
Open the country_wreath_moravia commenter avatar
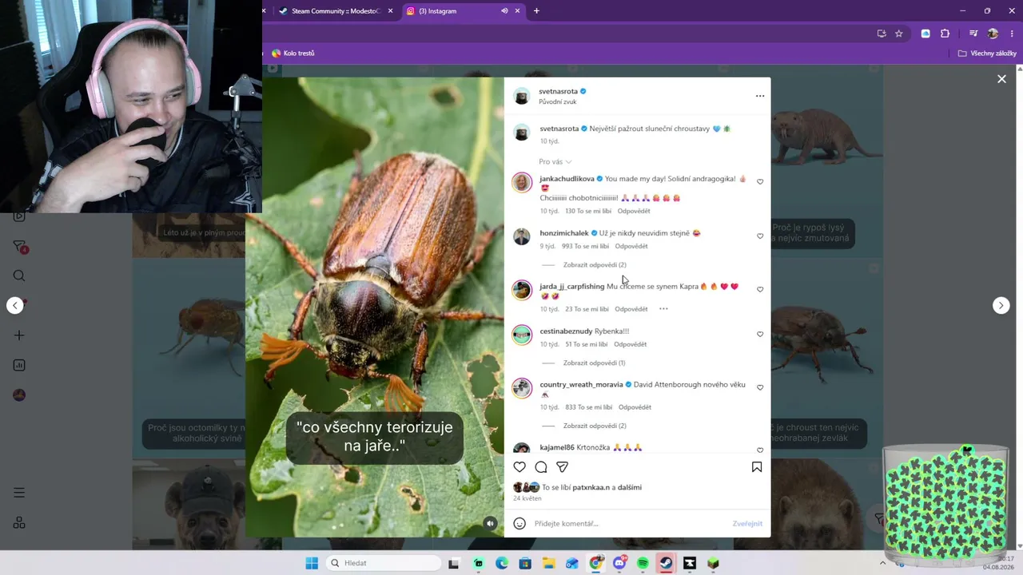coord(522,388)
